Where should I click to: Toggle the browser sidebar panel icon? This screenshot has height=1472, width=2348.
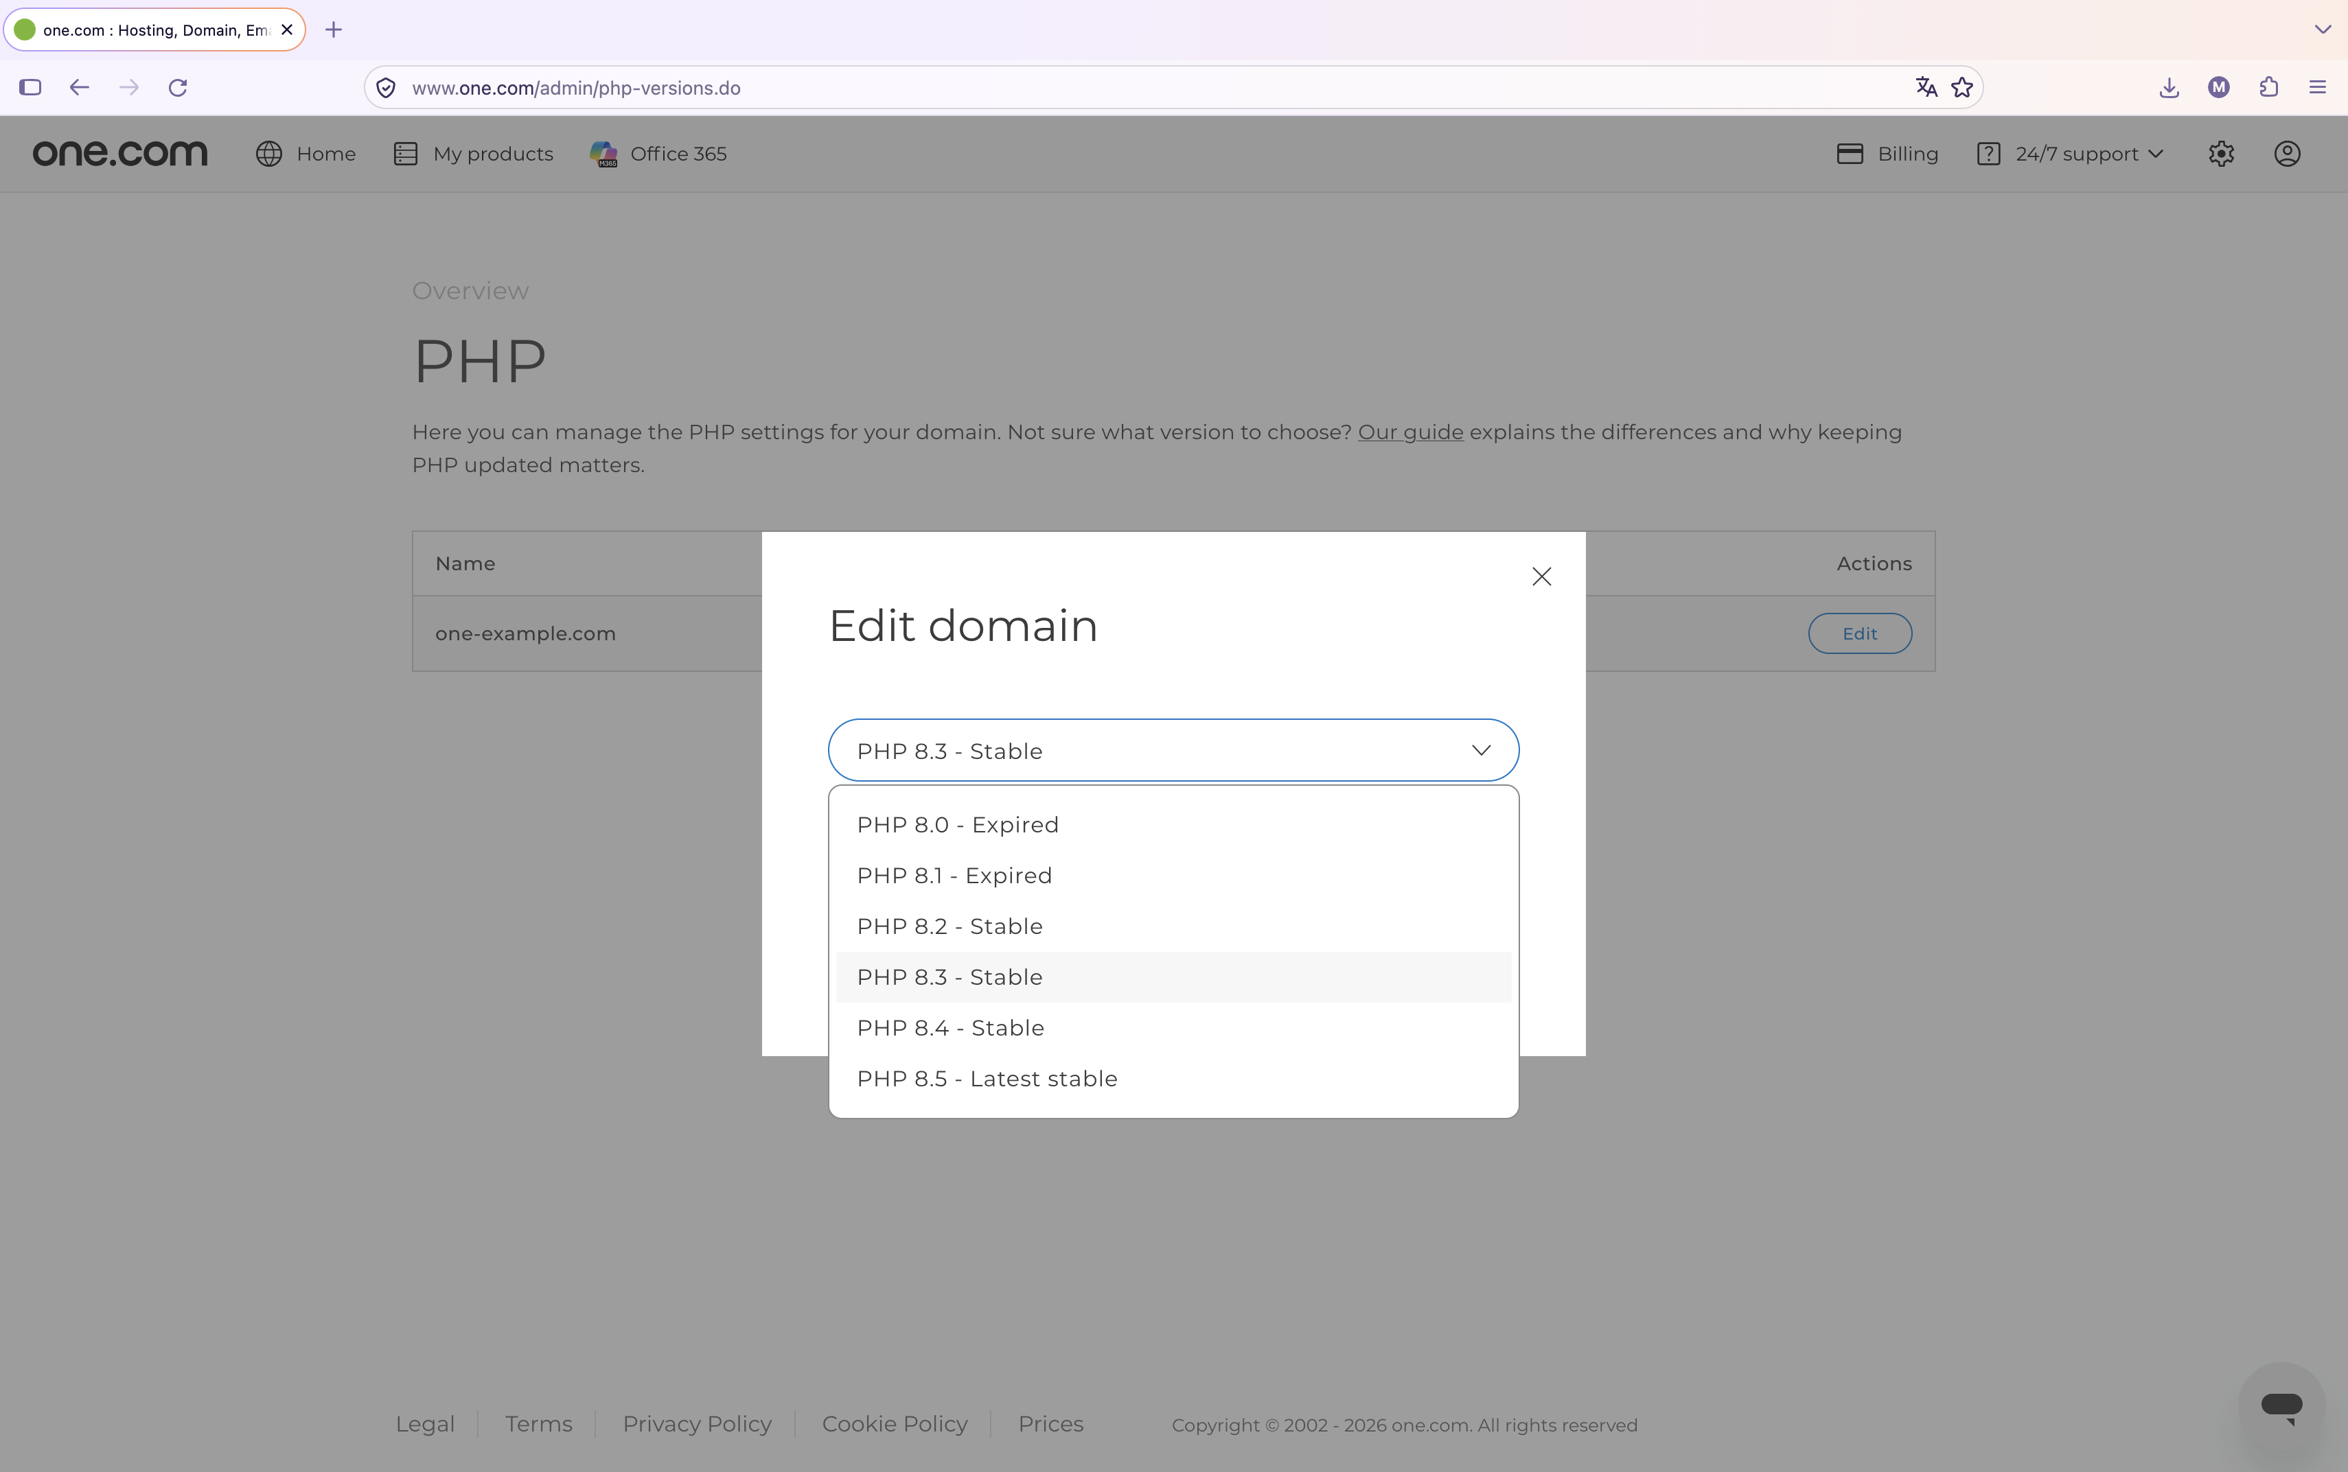click(x=30, y=88)
